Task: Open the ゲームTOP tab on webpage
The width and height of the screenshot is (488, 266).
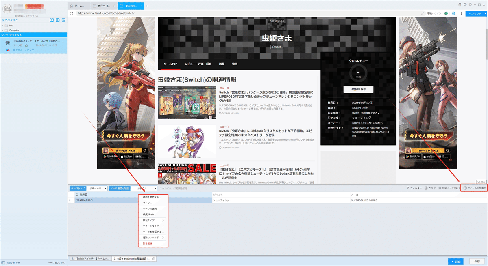Action: [x=170, y=64]
